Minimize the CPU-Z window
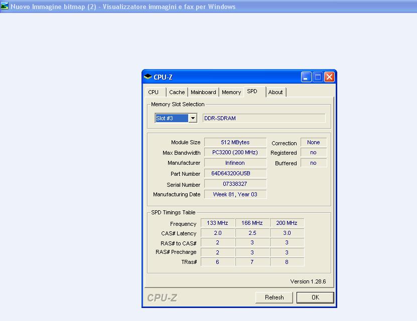Image resolution: width=417 pixels, height=321 pixels. click(x=306, y=77)
